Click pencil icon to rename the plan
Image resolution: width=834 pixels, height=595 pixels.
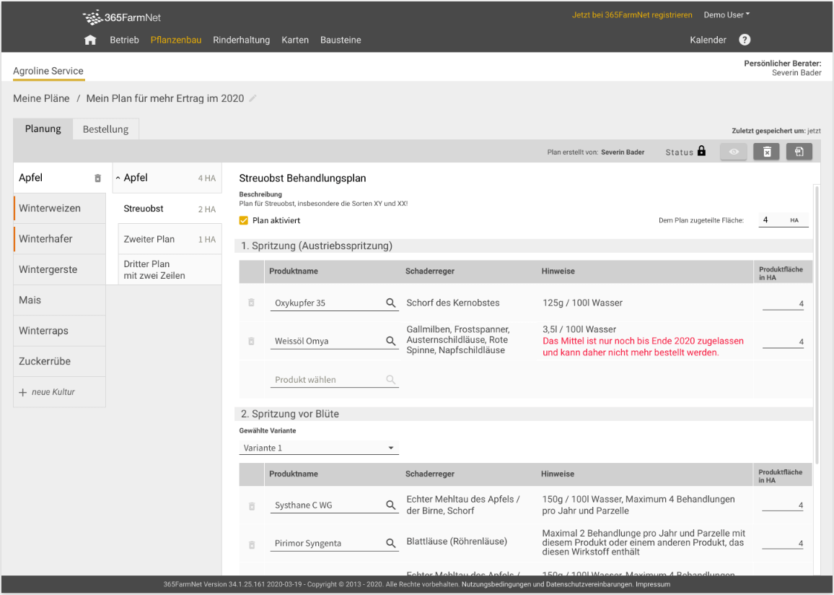pos(253,98)
